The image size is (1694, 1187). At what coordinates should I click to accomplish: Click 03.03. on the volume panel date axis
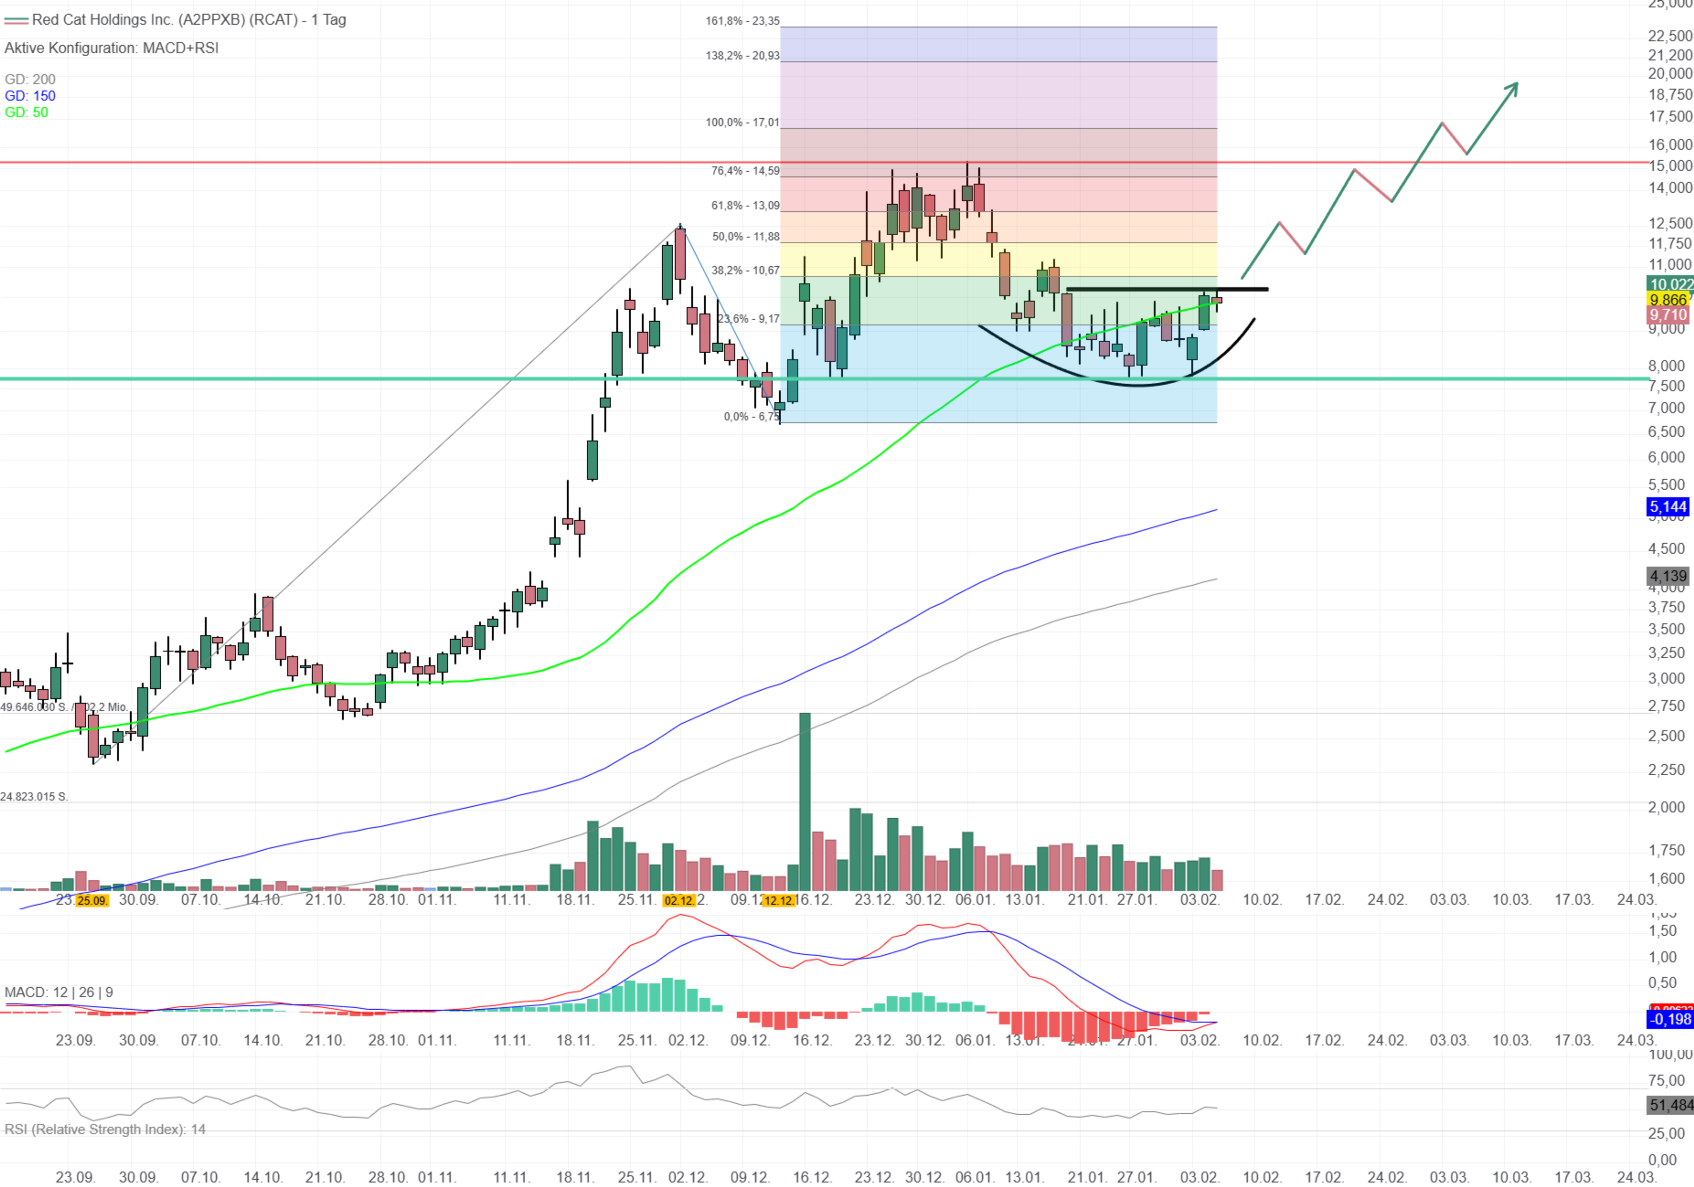click(1449, 900)
